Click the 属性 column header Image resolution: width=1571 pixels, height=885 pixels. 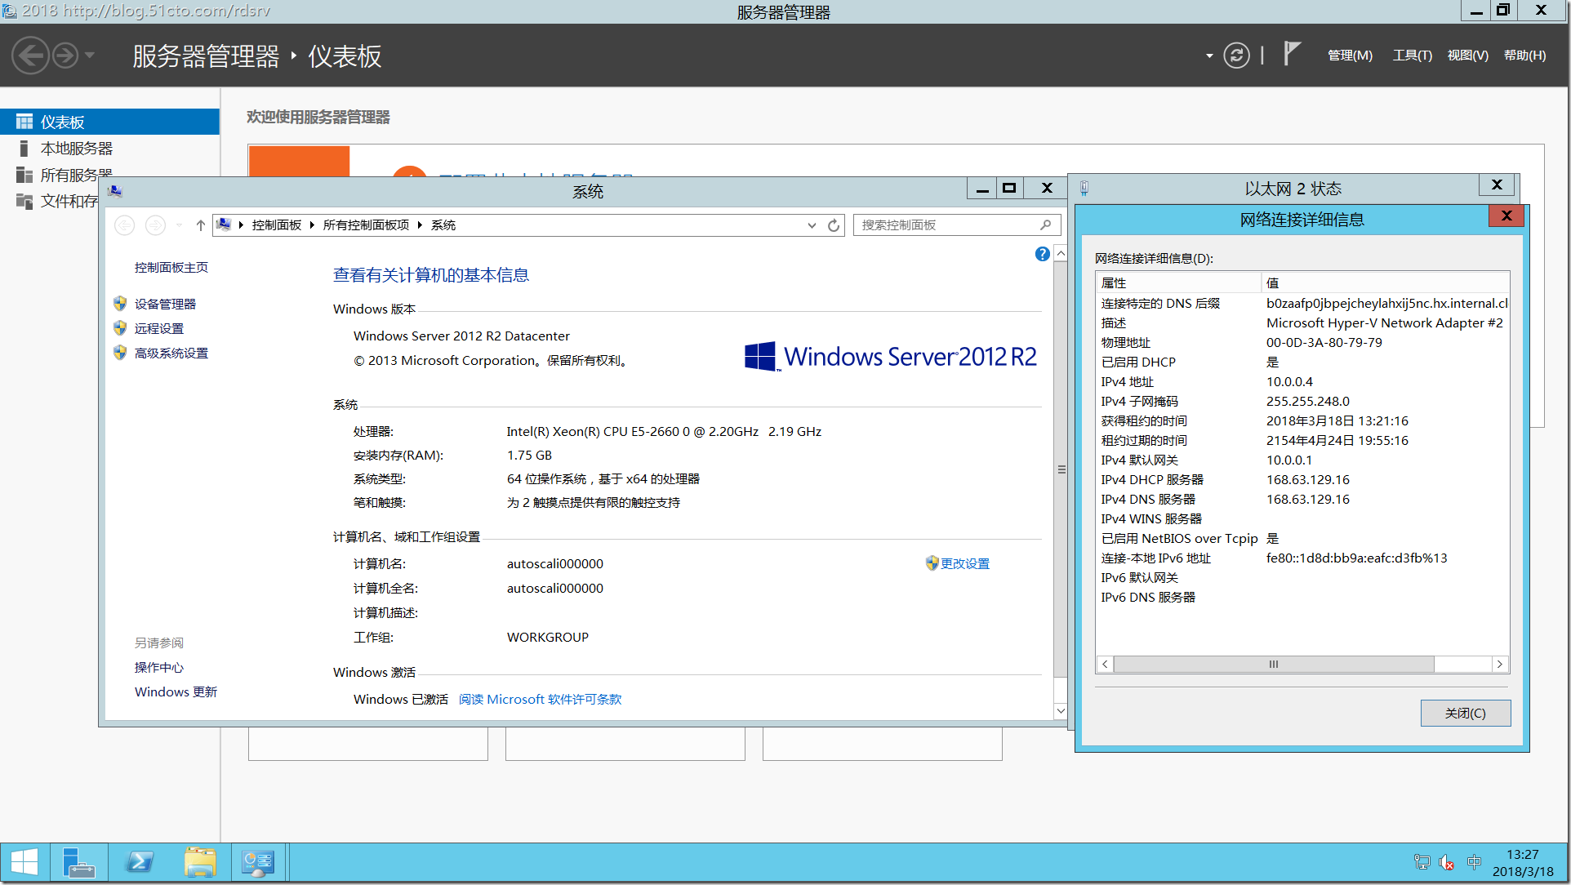(x=1179, y=282)
